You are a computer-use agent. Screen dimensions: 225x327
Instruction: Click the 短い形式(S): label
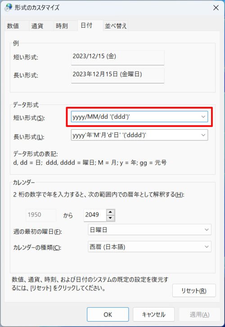point(29,118)
